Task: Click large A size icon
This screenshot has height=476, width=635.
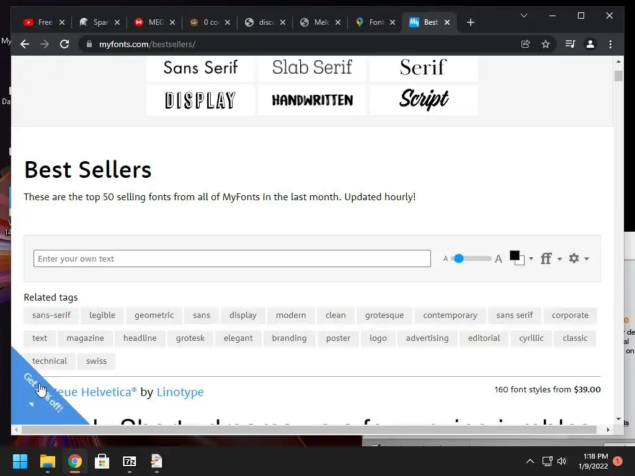Action: (x=499, y=258)
